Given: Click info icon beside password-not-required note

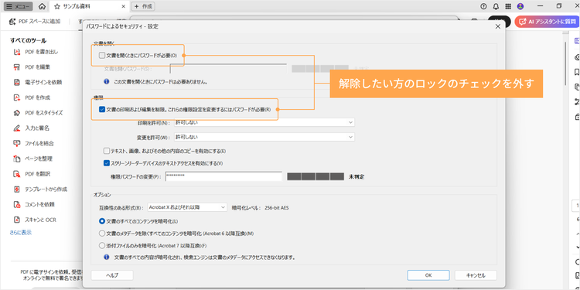Looking at the screenshot, I should click(107, 81).
